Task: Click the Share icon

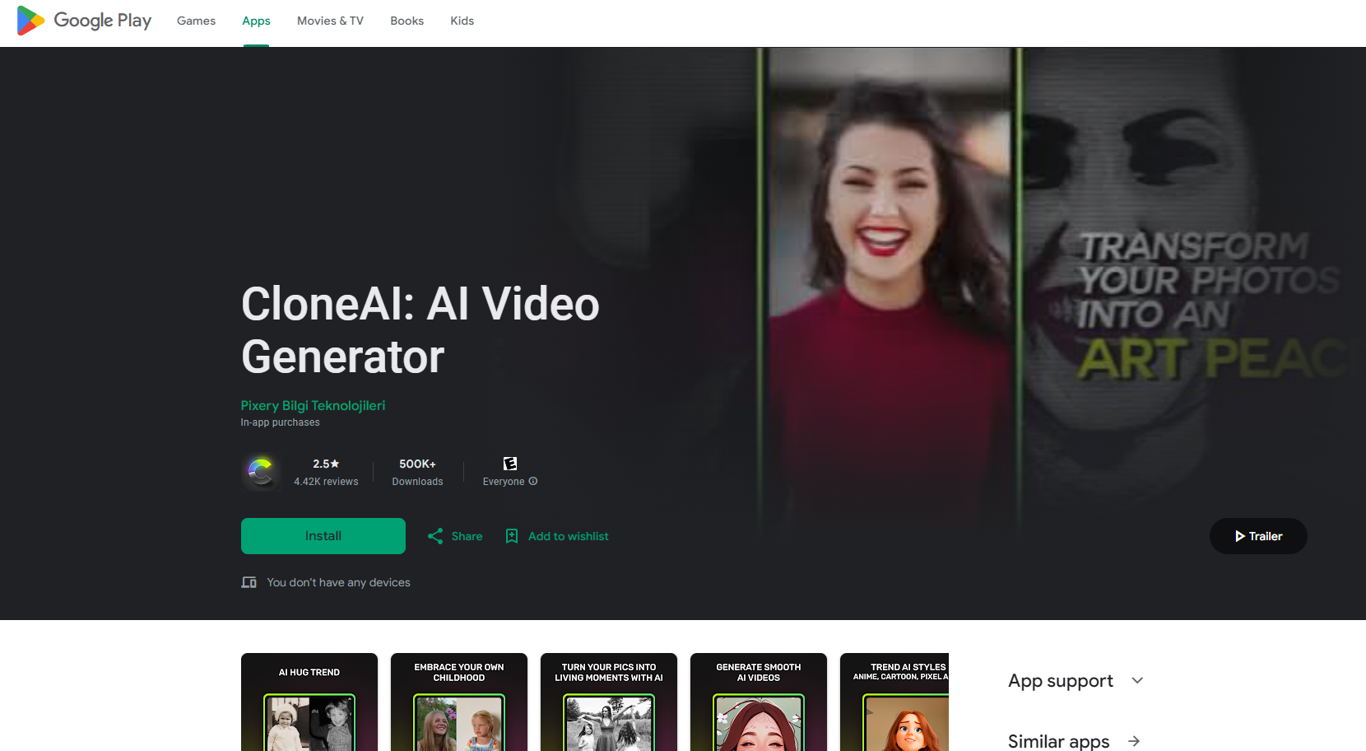Action: [x=435, y=536]
